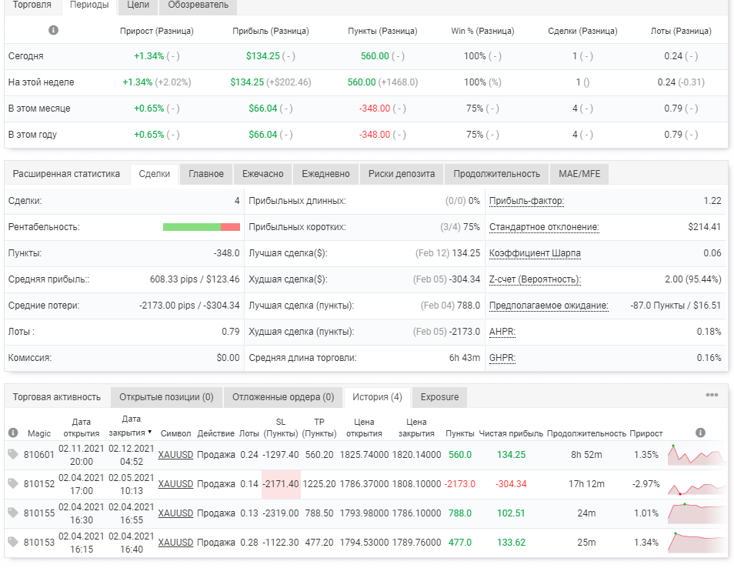
Task: Open growth sparkline chart for trade 810152
Action: pos(696,484)
